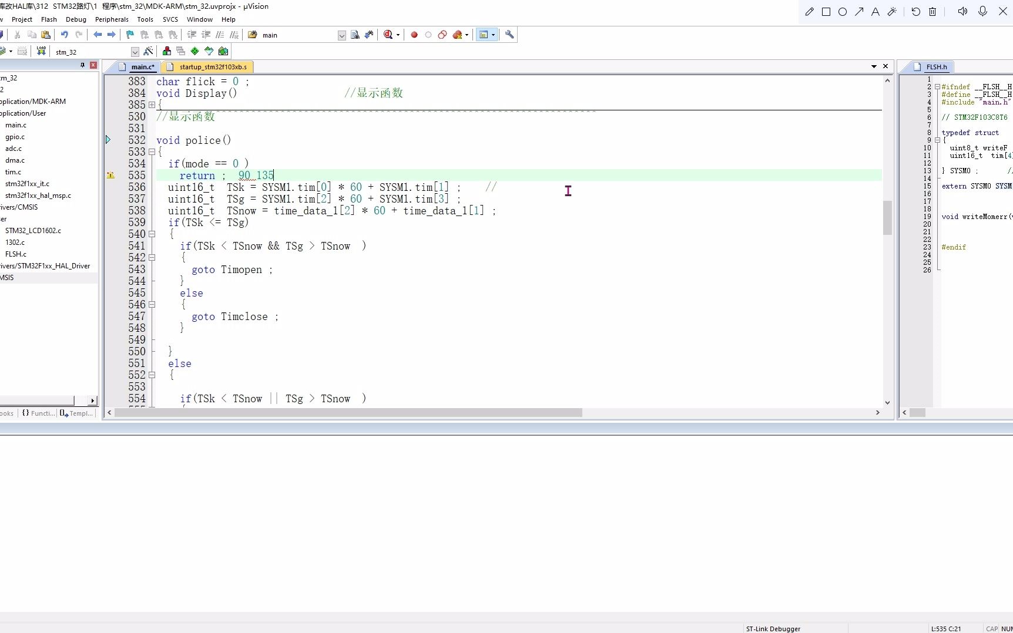
Task: Toggle the speaker in the recording bar
Action: [x=962, y=12]
